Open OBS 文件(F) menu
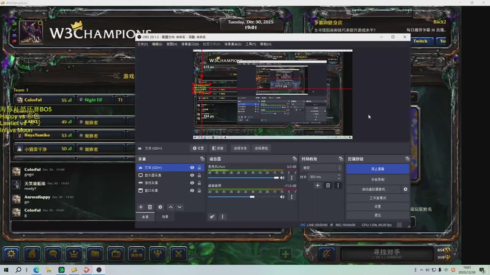 [x=143, y=44]
